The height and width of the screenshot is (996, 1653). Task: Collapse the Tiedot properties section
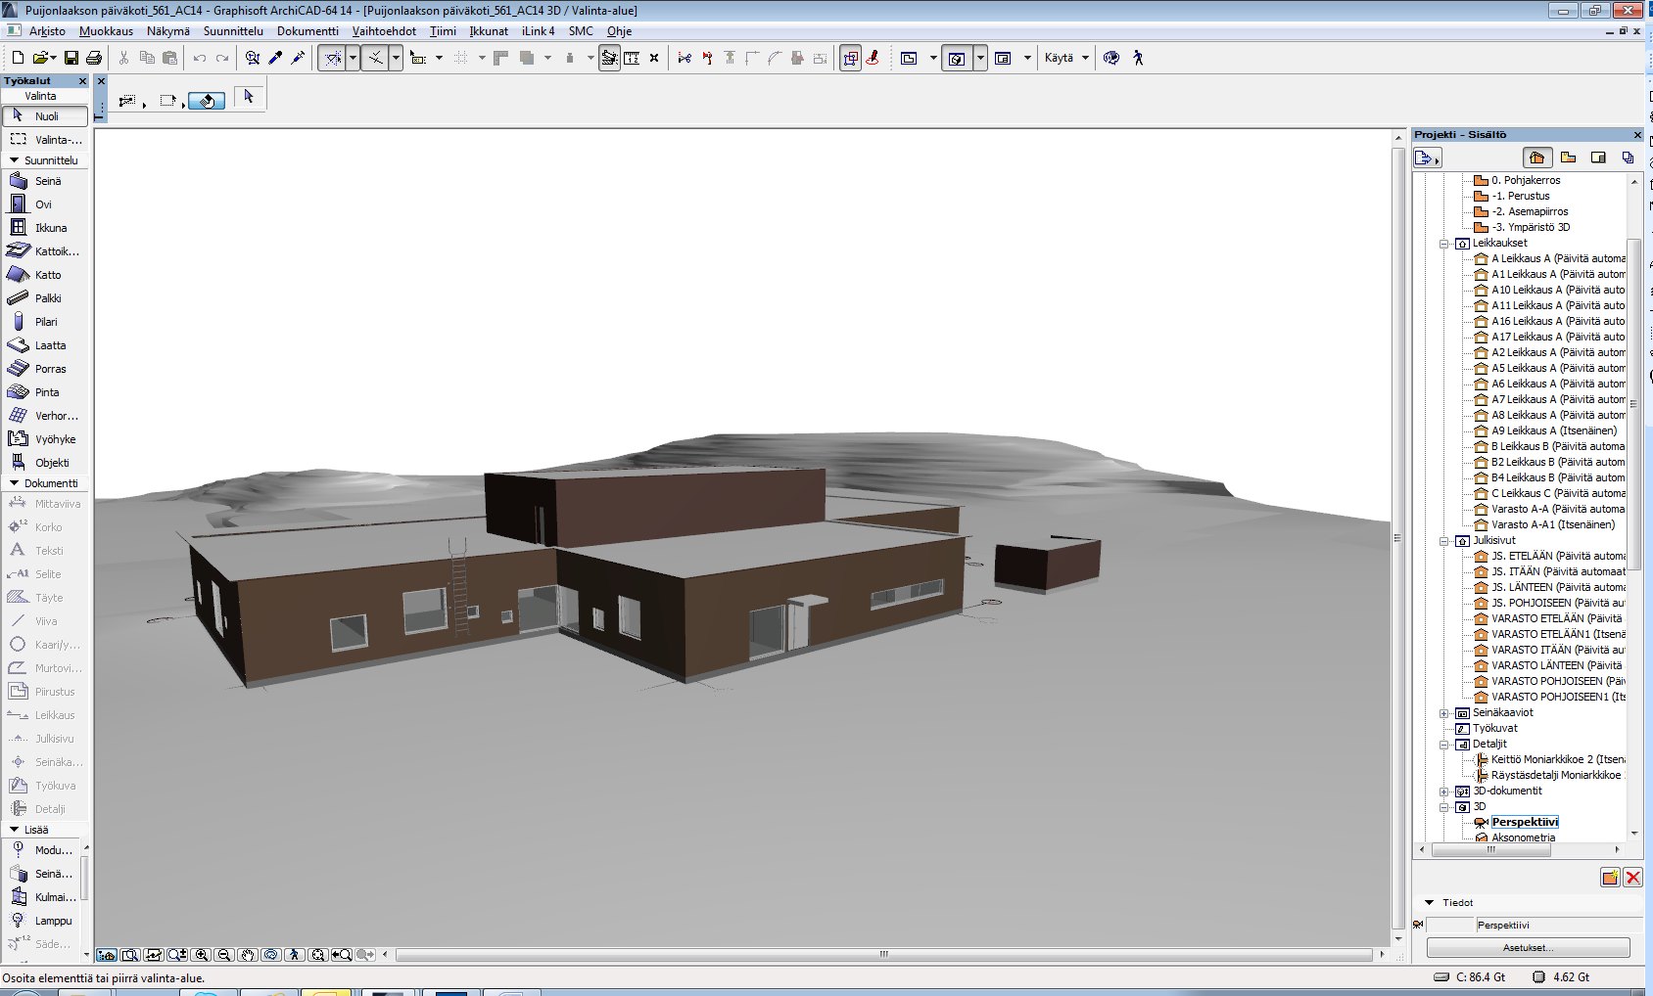pos(1429,903)
